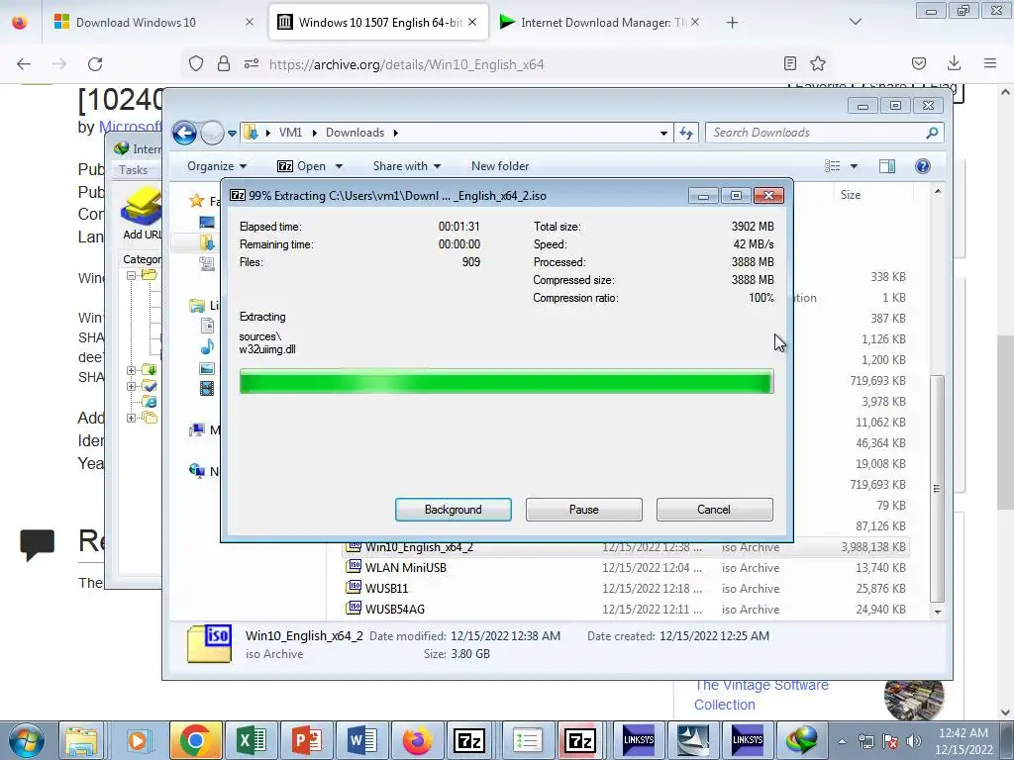
Task: Open Chrome from the taskbar
Action: pos(196,740)
